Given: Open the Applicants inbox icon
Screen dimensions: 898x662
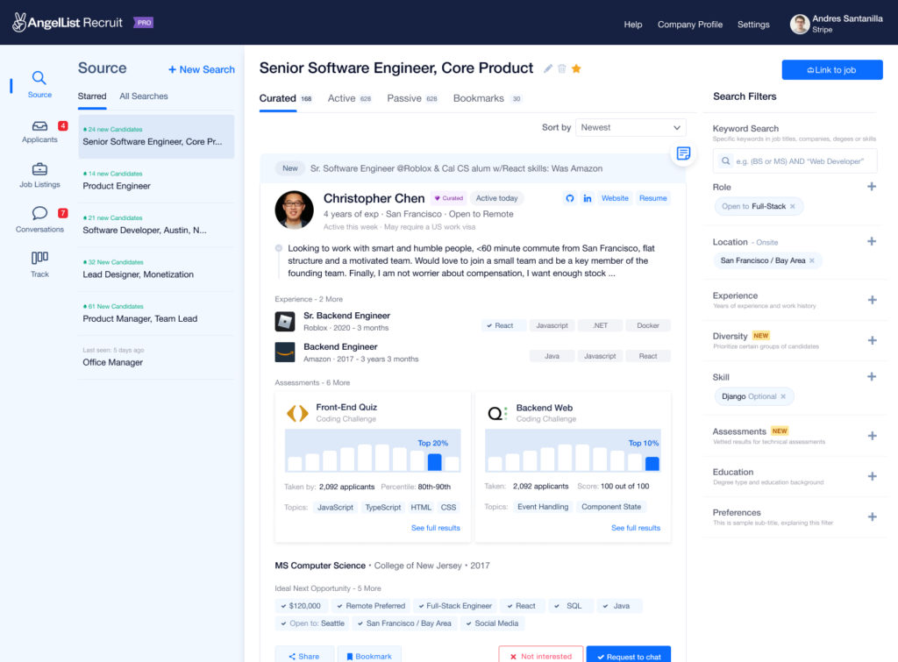Looking at the screenshot, I should [39, 127].
